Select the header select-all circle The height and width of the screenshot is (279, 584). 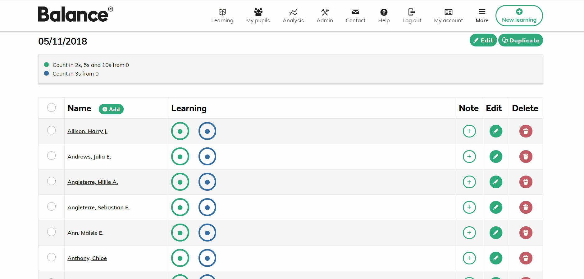52,107
